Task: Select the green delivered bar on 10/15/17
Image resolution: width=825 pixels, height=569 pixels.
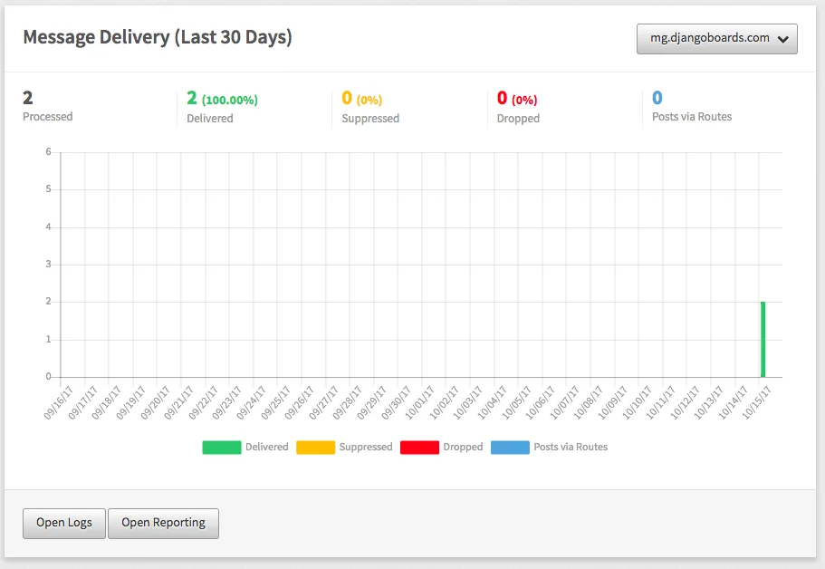Action: coord(763,340)
